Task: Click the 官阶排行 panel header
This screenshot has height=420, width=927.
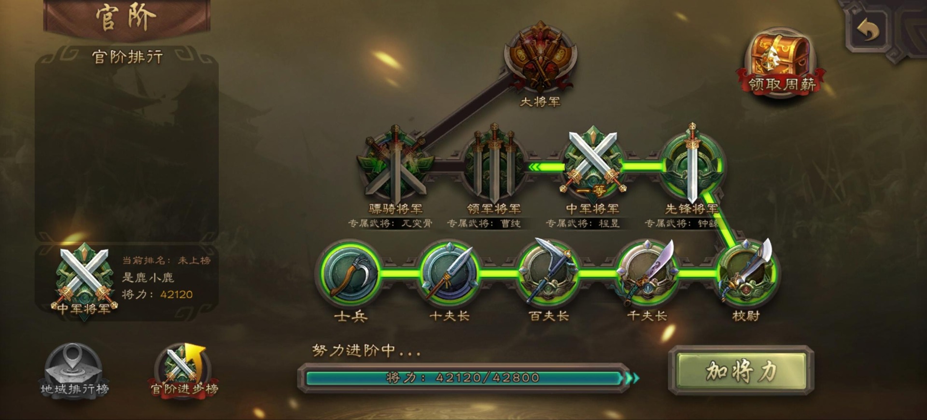Action: click(127, 57)
